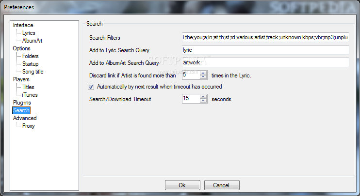
Task: Open the Lyrics preferences page
Action: 29,33
